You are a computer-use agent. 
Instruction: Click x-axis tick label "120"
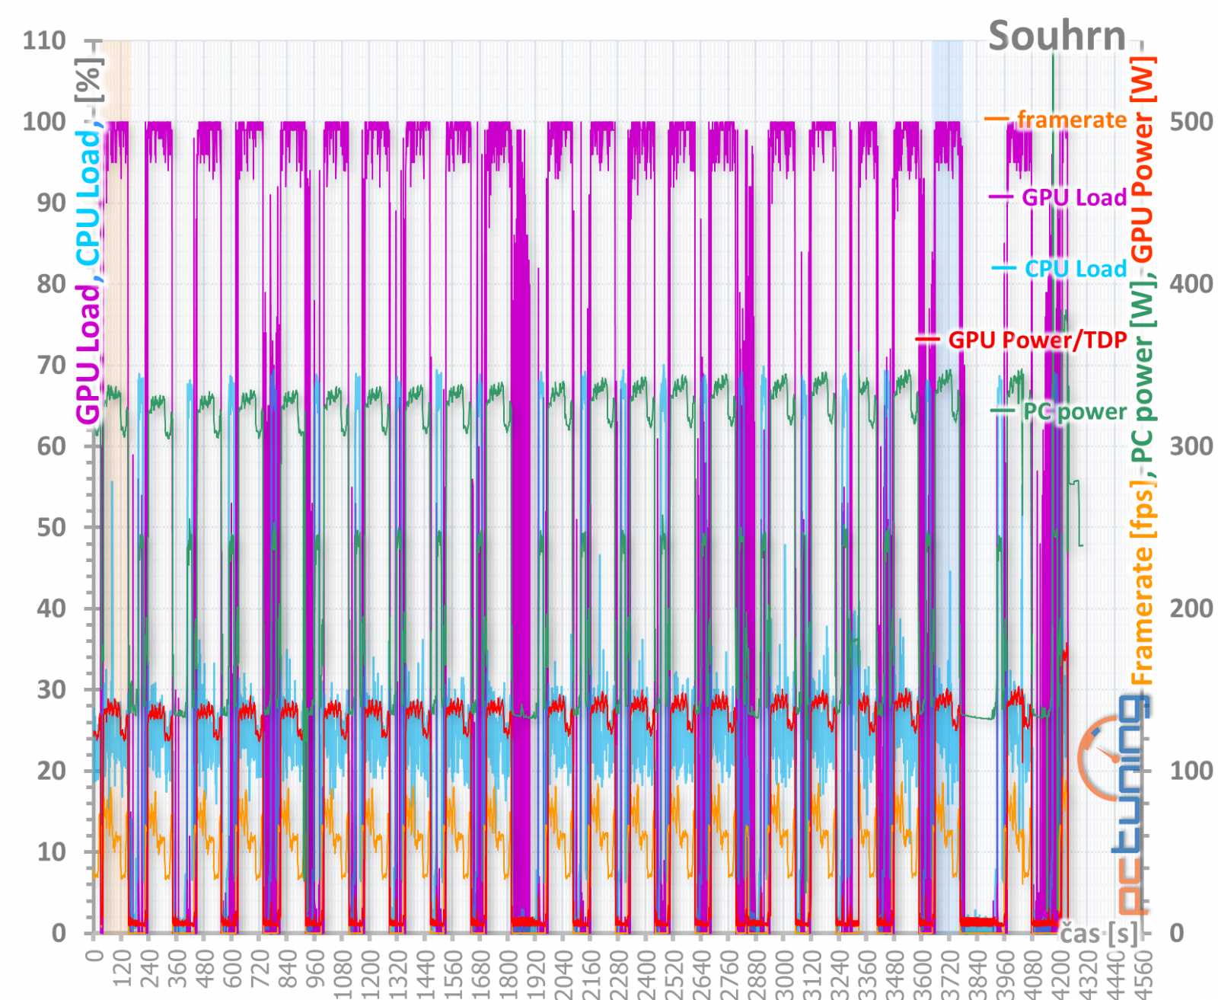tap(121, 970)
